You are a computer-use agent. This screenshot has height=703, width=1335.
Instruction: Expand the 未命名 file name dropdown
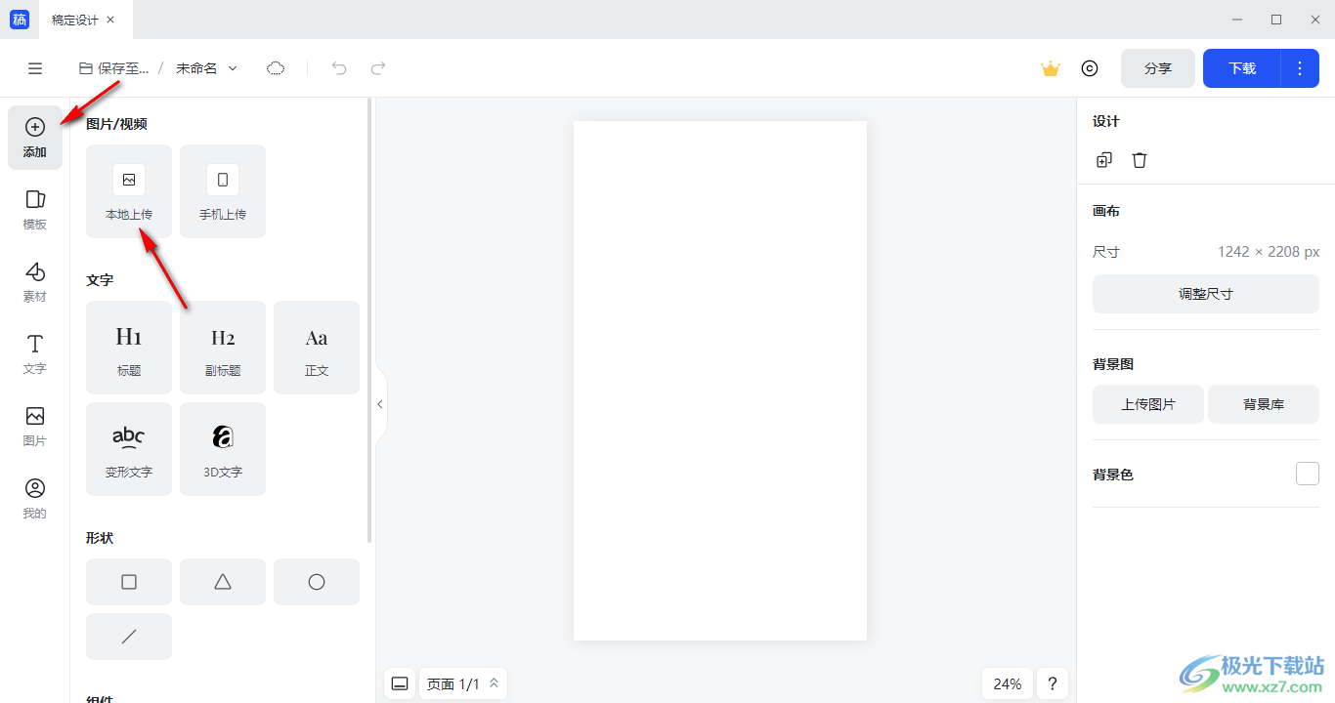pyautogui.click(x=207, y=68)
